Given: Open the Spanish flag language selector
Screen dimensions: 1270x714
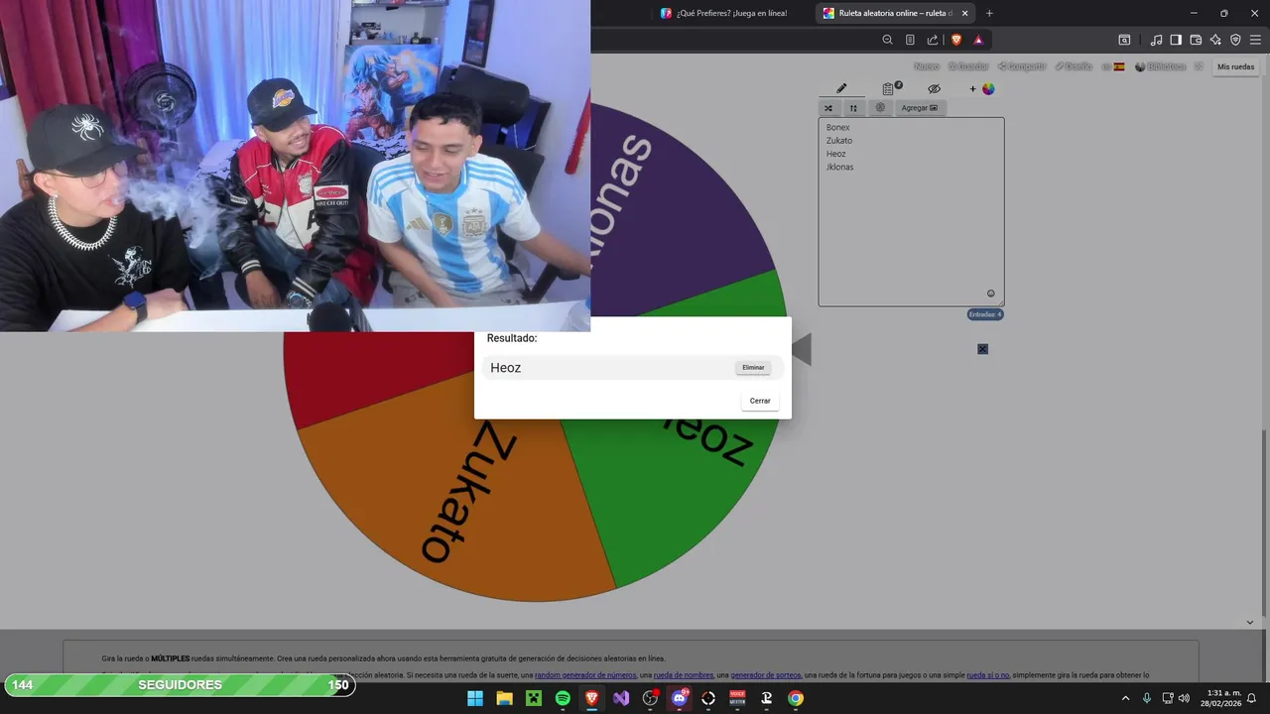Looking at the screenshot, I should tap(1113, 66).
